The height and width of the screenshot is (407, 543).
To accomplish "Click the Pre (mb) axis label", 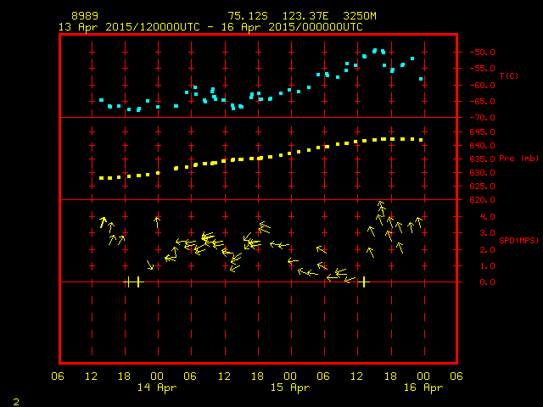I will tap(518, 159).
